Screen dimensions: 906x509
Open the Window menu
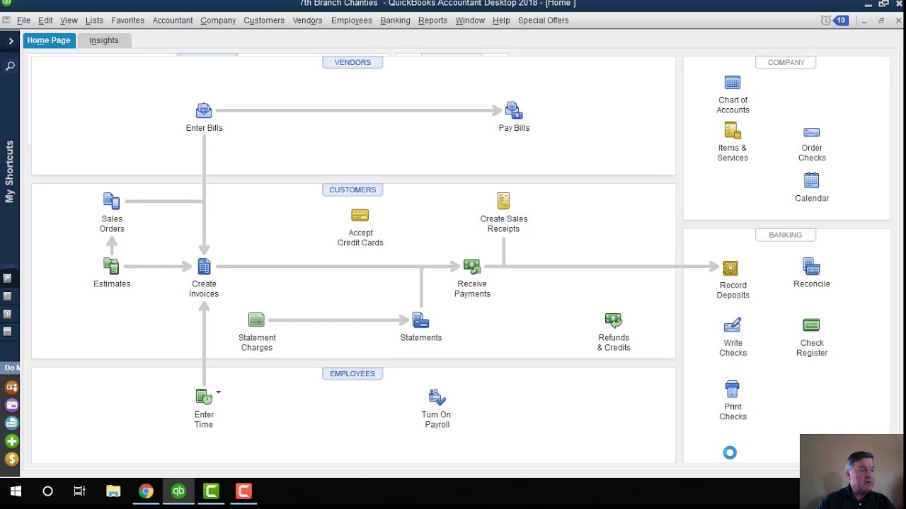(x=470, y=21)
